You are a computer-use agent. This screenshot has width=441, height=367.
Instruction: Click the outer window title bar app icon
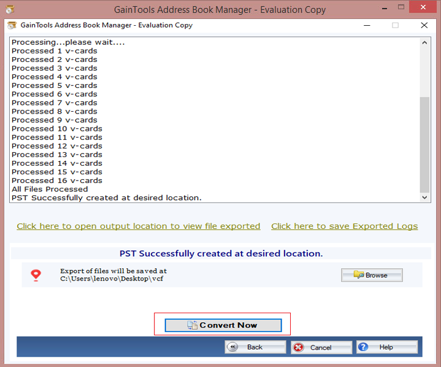point(10,10)
